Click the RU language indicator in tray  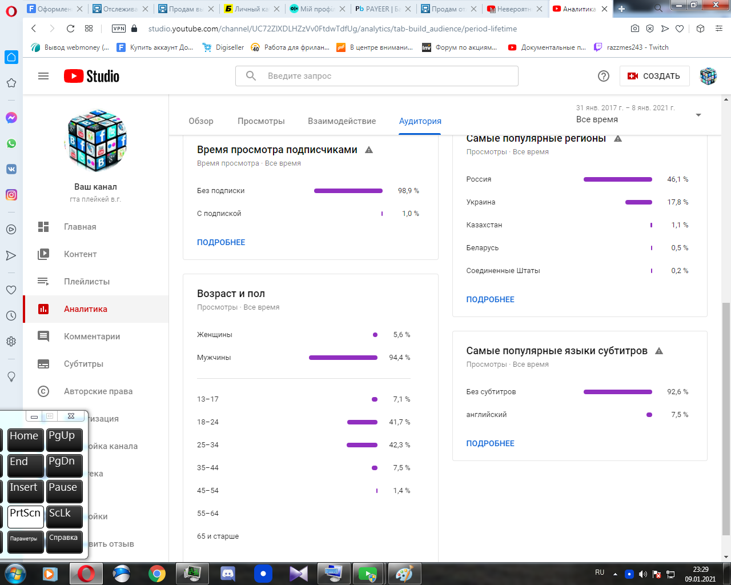[600, 572]
